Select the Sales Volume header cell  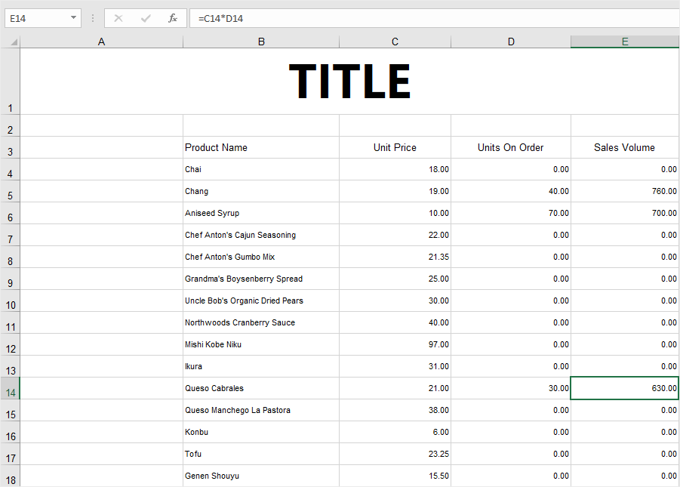tap(624, 148)
